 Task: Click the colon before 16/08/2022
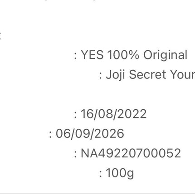point(75,115)
